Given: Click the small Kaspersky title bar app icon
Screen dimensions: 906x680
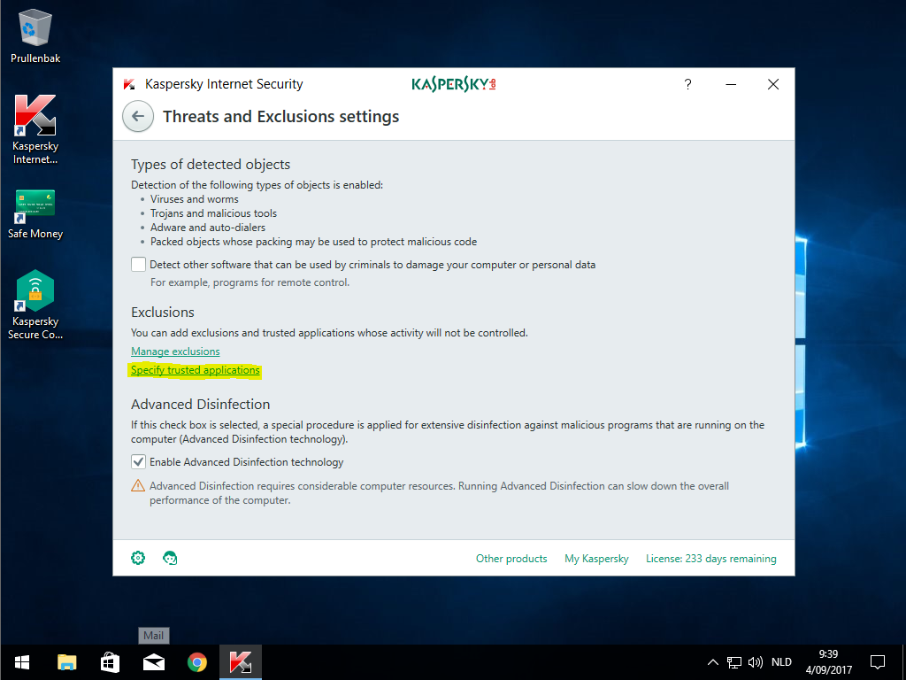Looking at the screenshot, I should click(129, 84).
